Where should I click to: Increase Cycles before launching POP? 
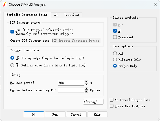click(86, 89)
